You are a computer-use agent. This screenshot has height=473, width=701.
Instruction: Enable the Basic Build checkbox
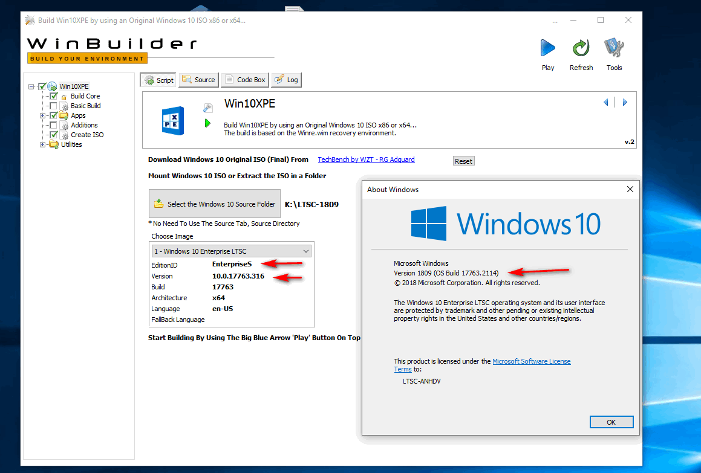pyautogui.click(x=54, y=106)
